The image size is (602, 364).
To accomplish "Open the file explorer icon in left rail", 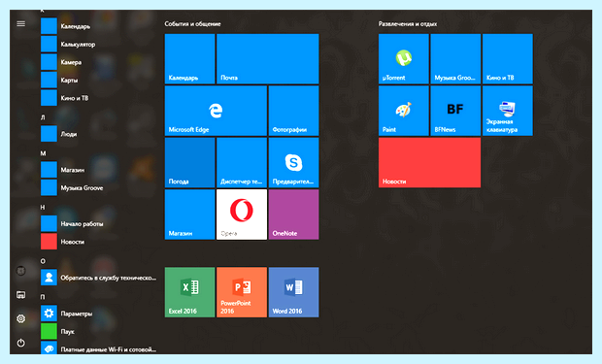I will (20, 294).
